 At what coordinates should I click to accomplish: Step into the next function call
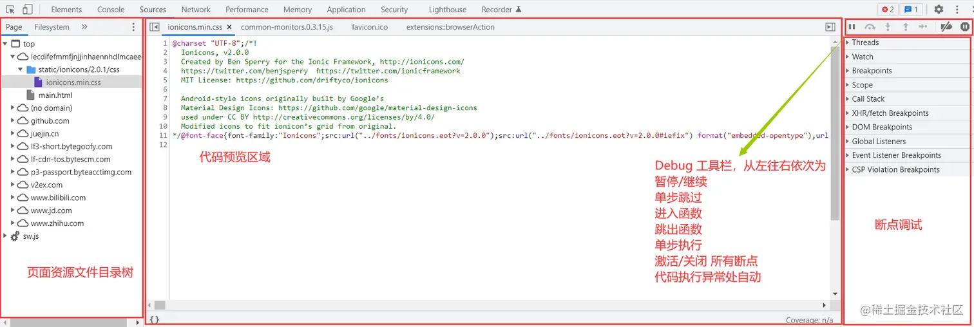[888, 27]
